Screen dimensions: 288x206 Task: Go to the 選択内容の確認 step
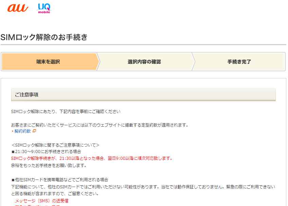click(144, 62)
